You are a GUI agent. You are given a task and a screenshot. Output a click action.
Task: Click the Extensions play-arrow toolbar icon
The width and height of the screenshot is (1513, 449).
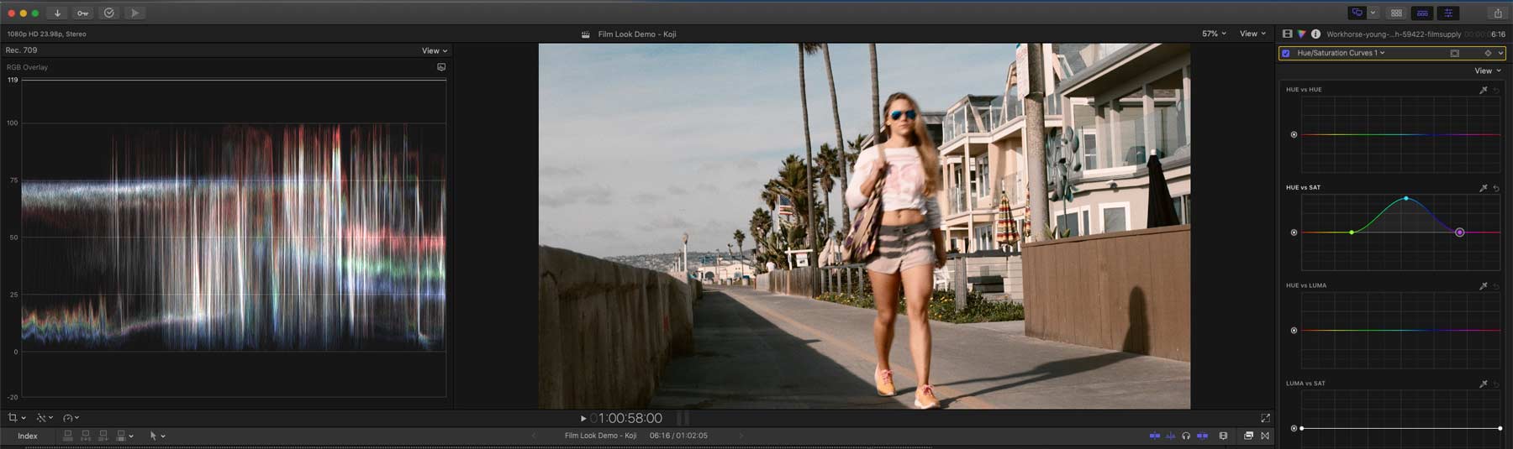click(x=134, y=13)
